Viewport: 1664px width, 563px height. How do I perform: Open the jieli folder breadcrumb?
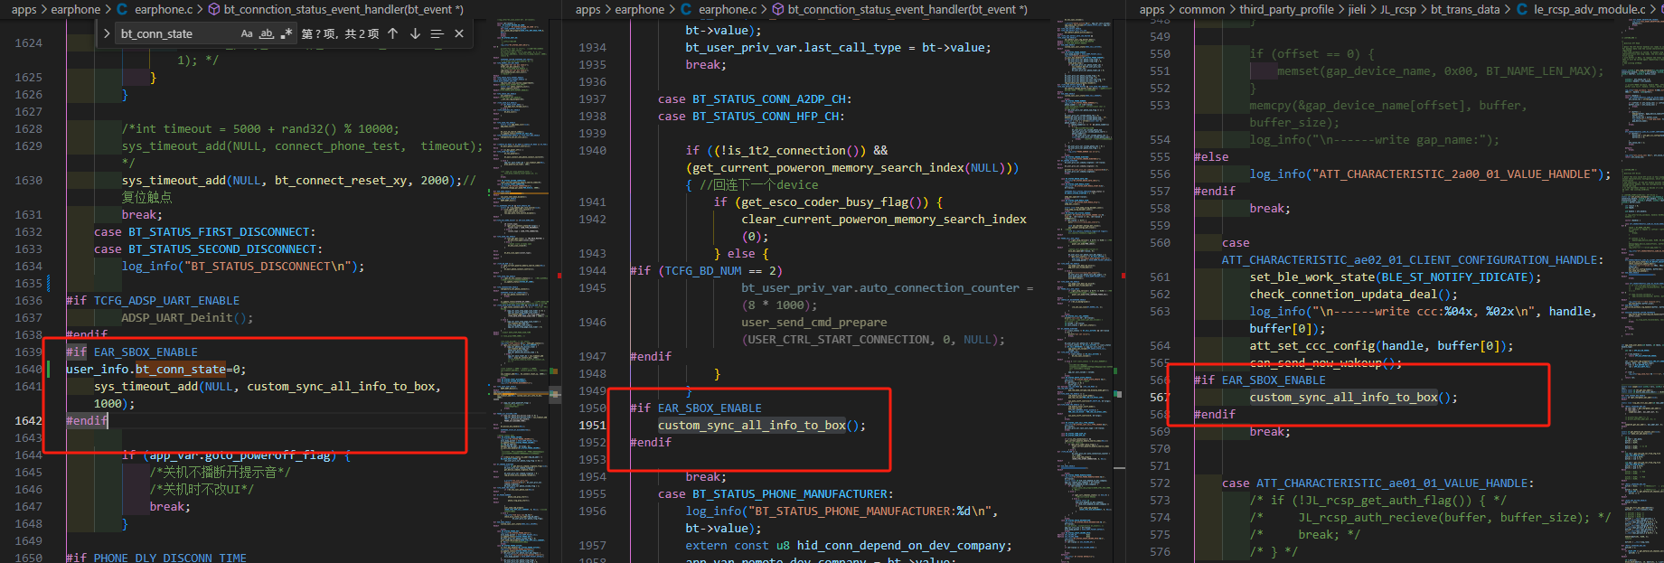1358,9
